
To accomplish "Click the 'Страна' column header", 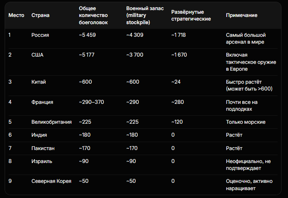I will click(x=40, y=16).
